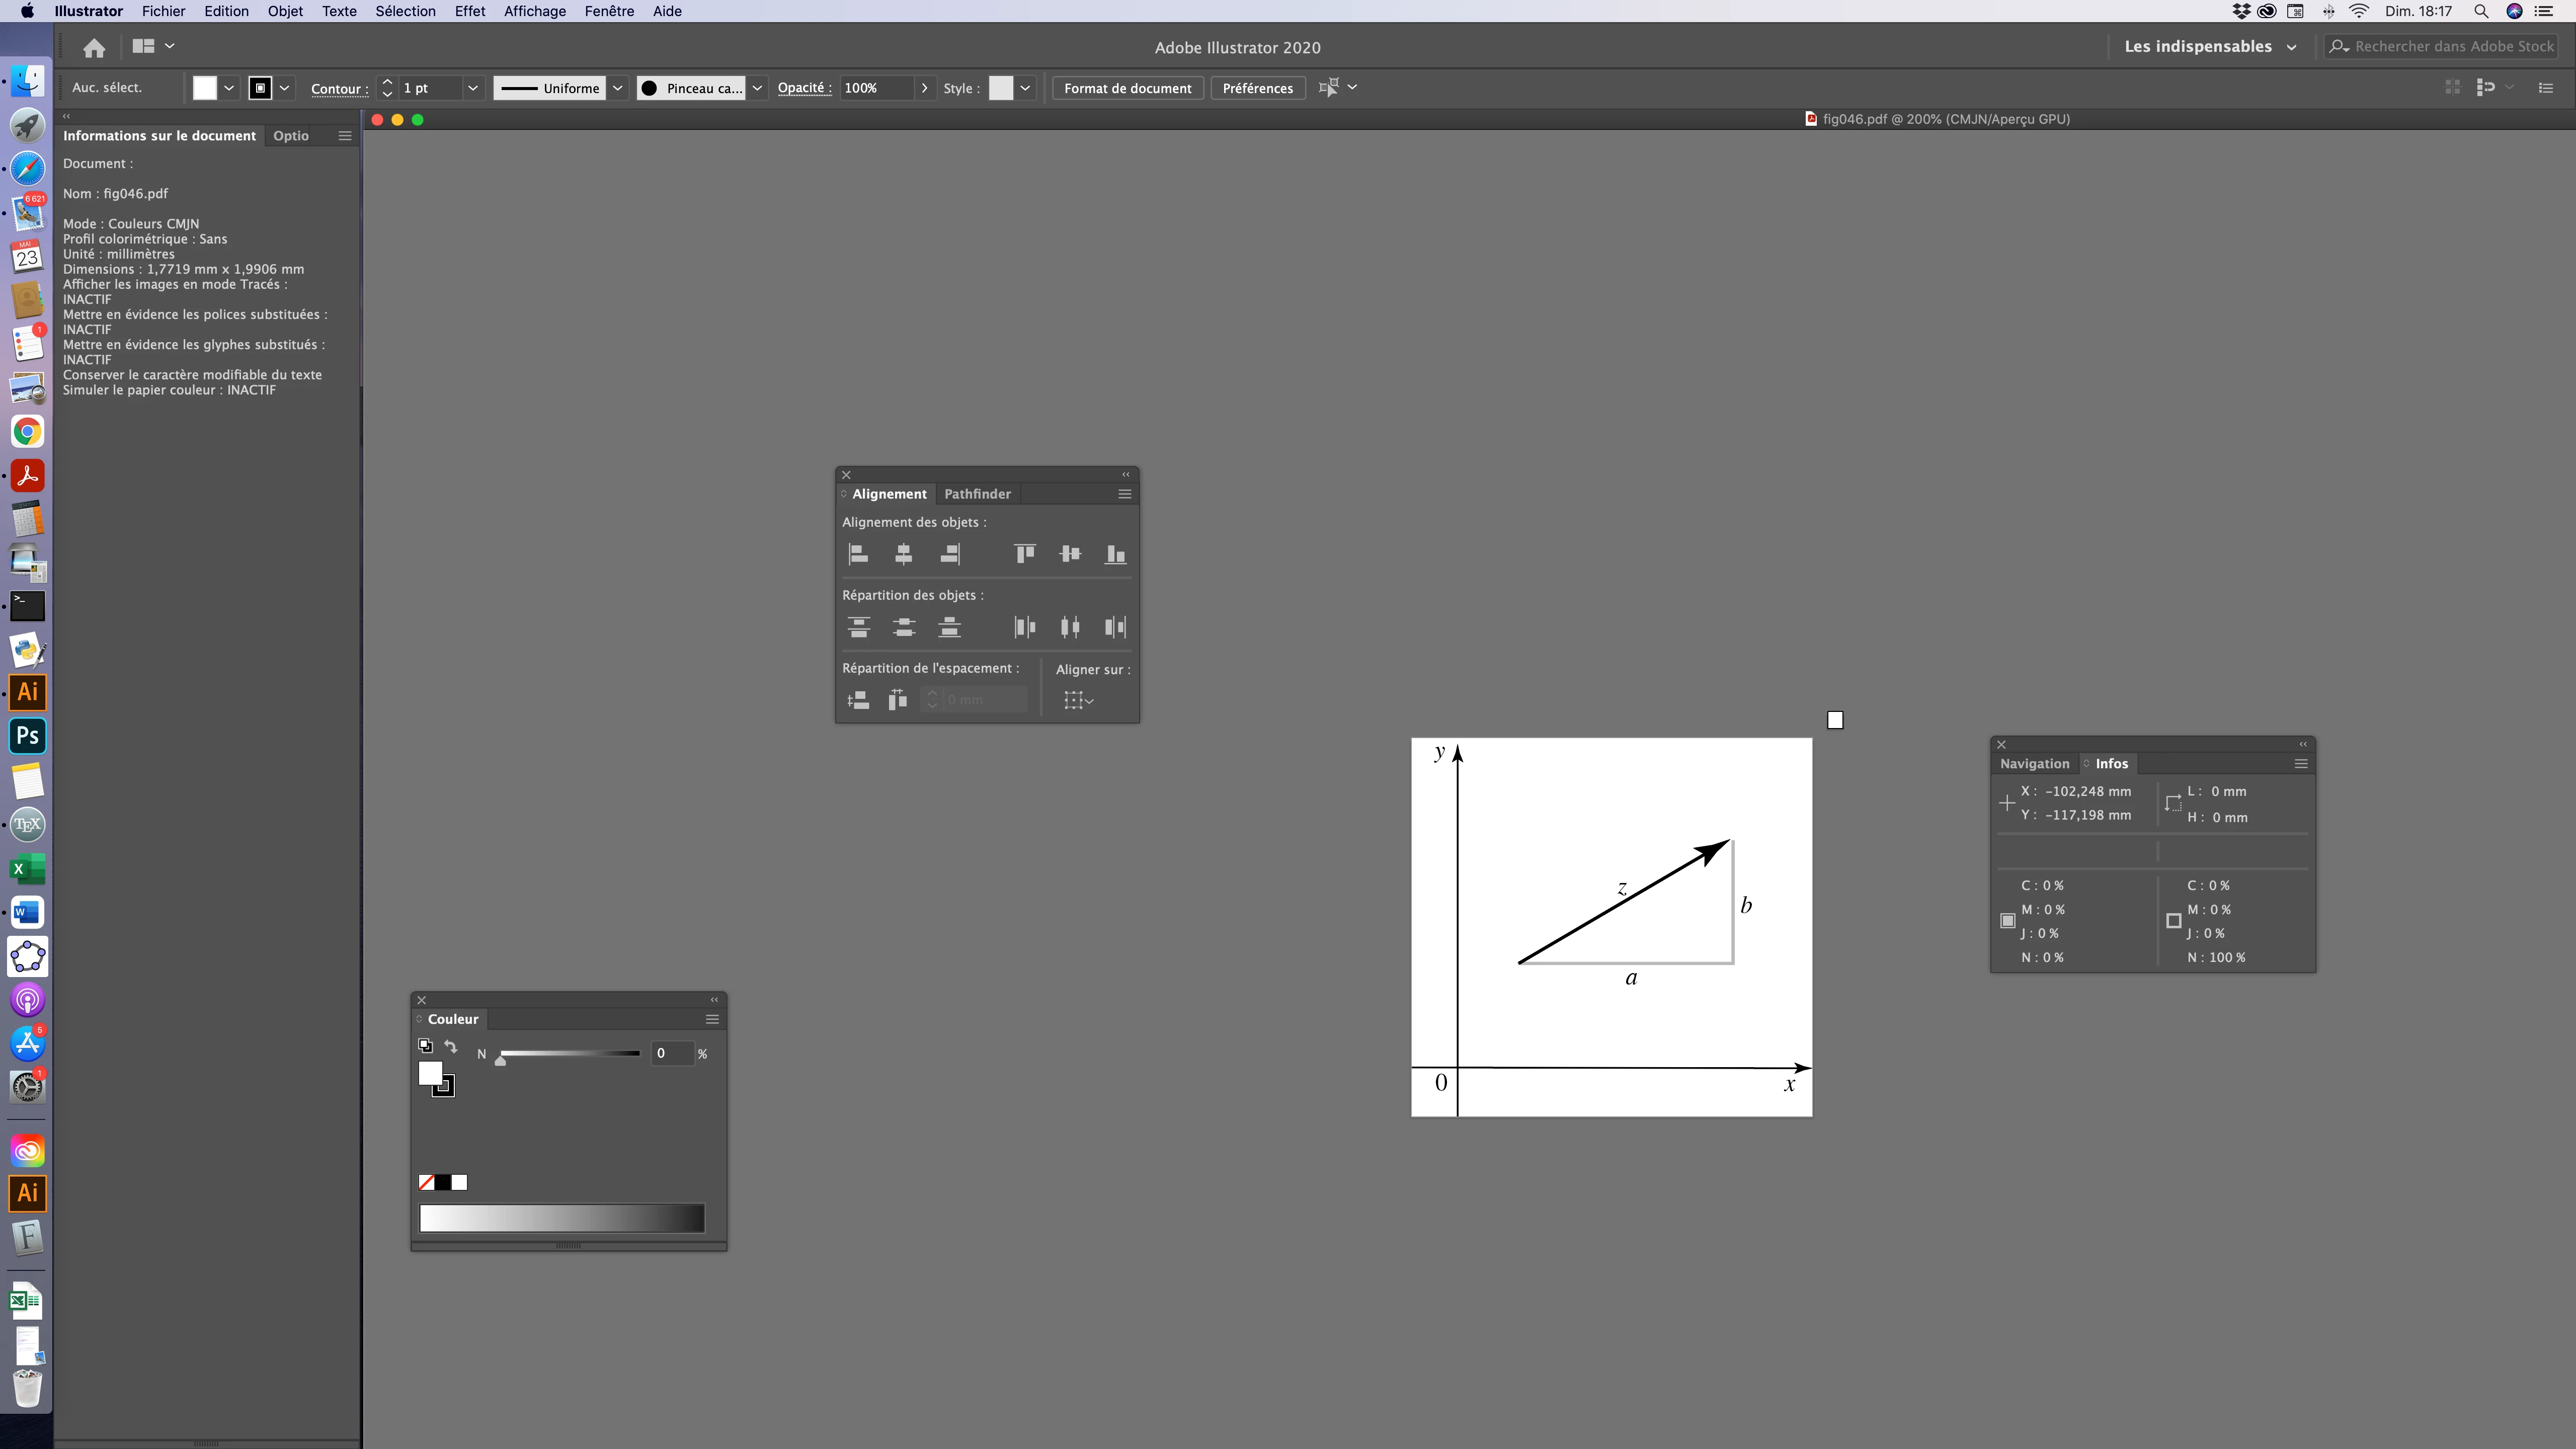Open the Uniforme stroke profile dropdown

pyautogui.click(x=618, y=88)
